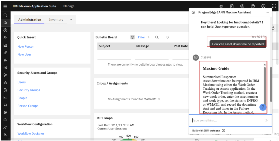
Task: Click the Filter link in Bulletin Board
Action: tap(141, 37)
